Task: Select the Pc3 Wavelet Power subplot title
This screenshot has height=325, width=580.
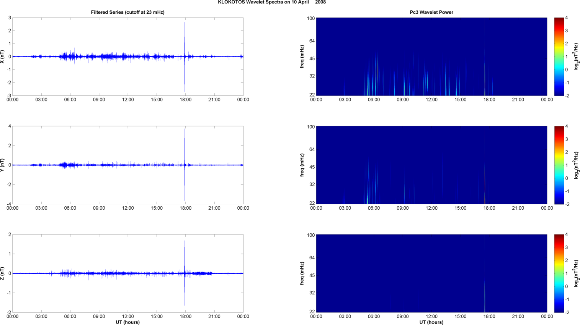Action: coord(431,12)
